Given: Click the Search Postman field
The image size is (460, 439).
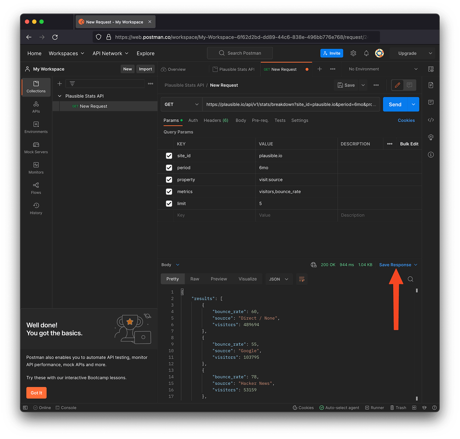Looking at the screenshot, I should coord(240,53).
